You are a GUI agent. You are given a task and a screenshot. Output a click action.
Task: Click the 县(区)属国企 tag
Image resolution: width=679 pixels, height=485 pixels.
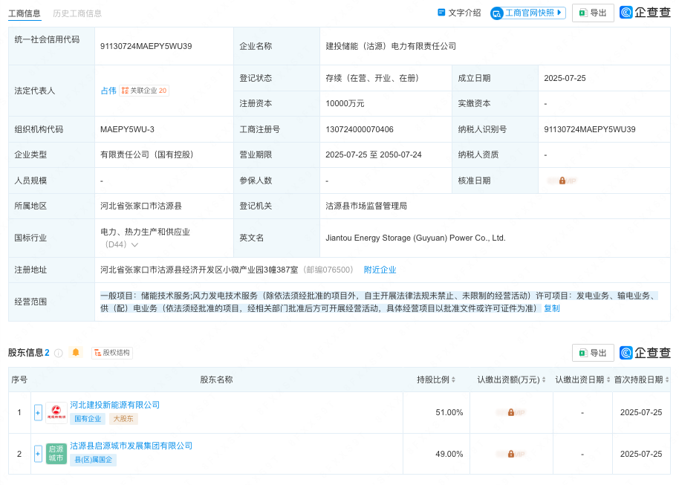coord(93,460)
